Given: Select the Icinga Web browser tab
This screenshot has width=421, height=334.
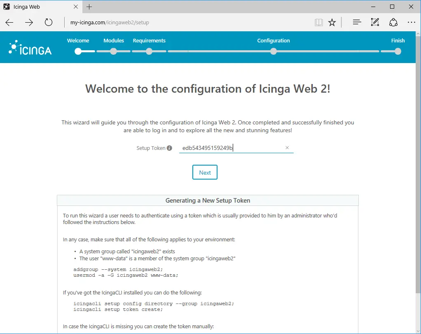Looking at the screenshot, I should (40, 7).
